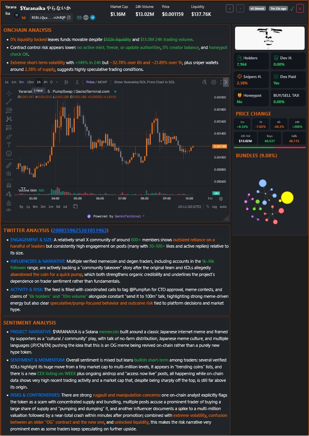Toggle percent scale on price axis
The width and height of the screenshot is (309, 436).
coord(207,207)
